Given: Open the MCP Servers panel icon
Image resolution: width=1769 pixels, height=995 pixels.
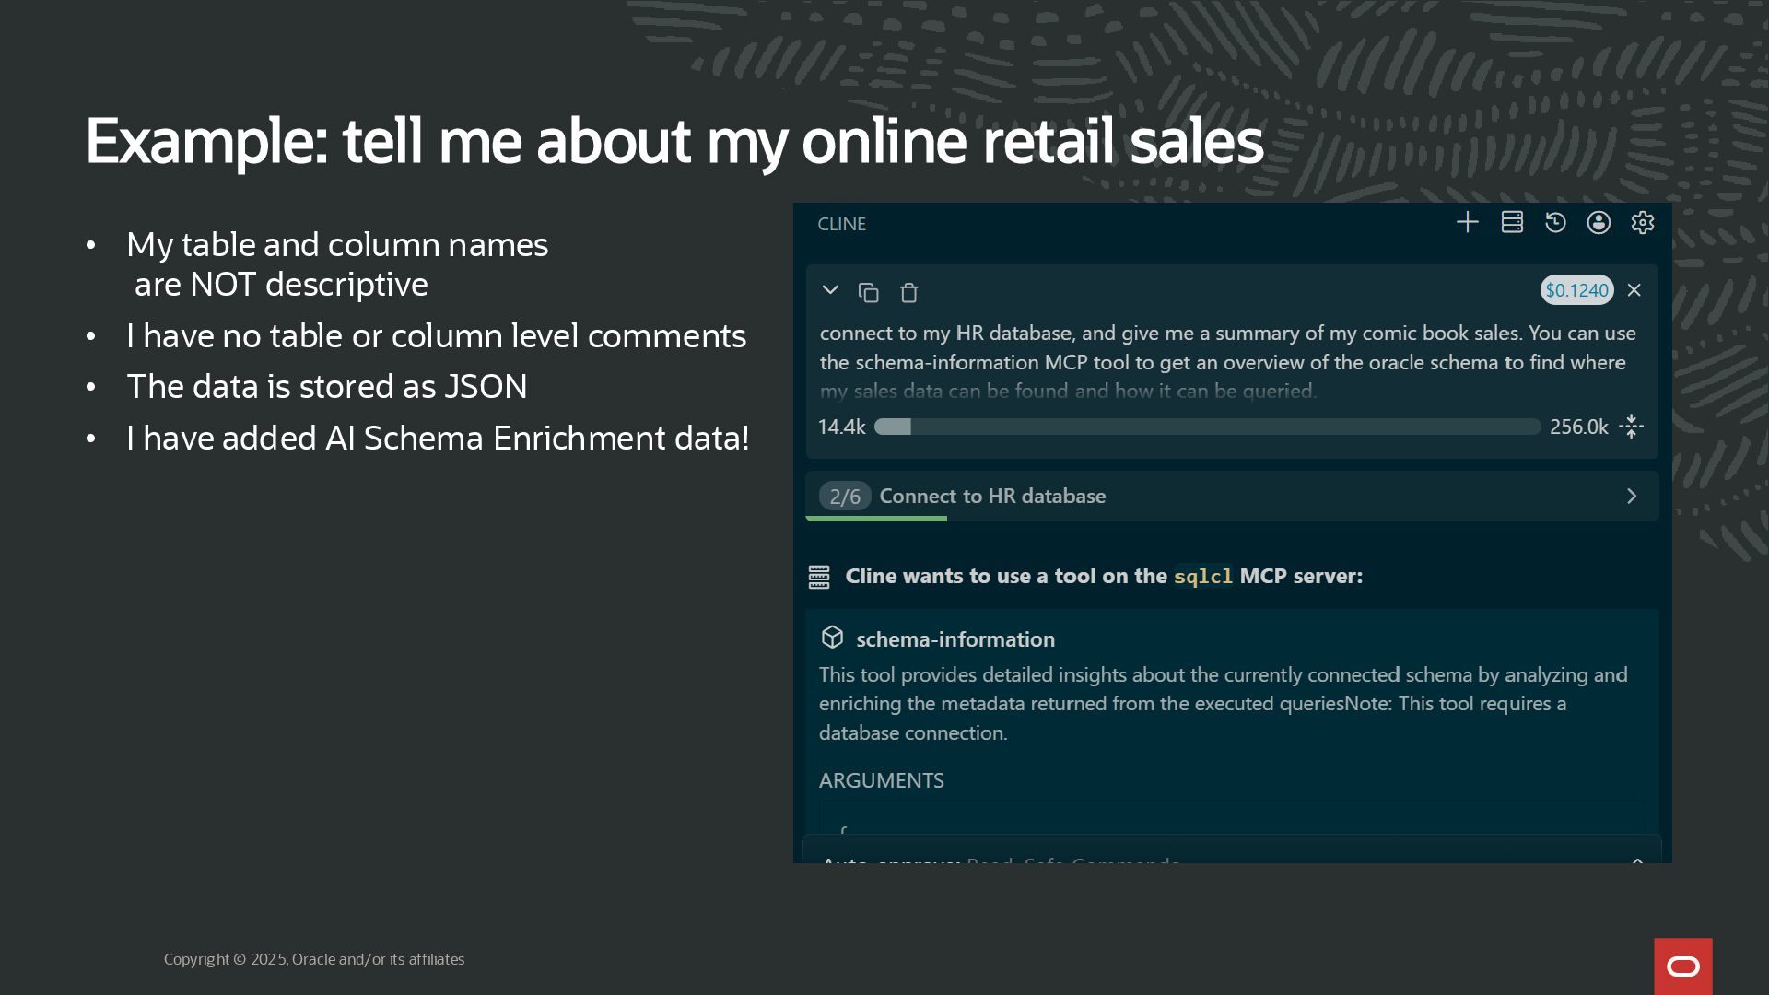Looking at the screenshot, I should [x=1512, y=223].
